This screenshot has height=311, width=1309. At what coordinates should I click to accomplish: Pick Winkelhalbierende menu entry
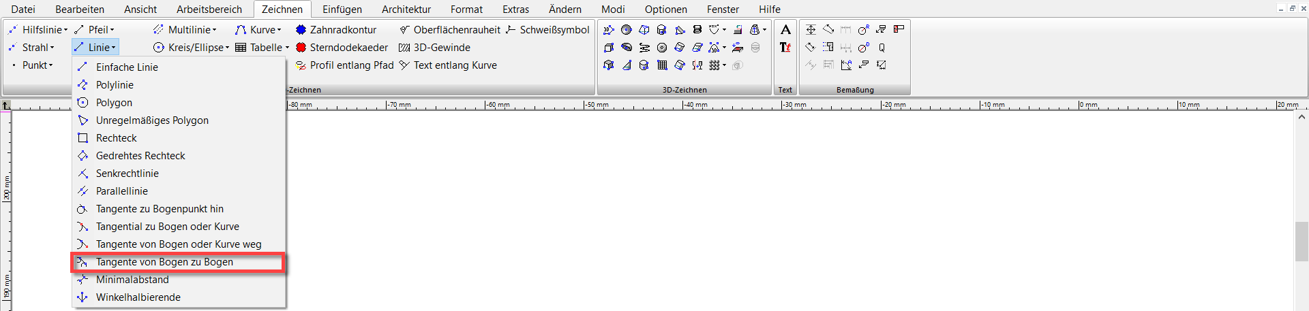[179, 297]
